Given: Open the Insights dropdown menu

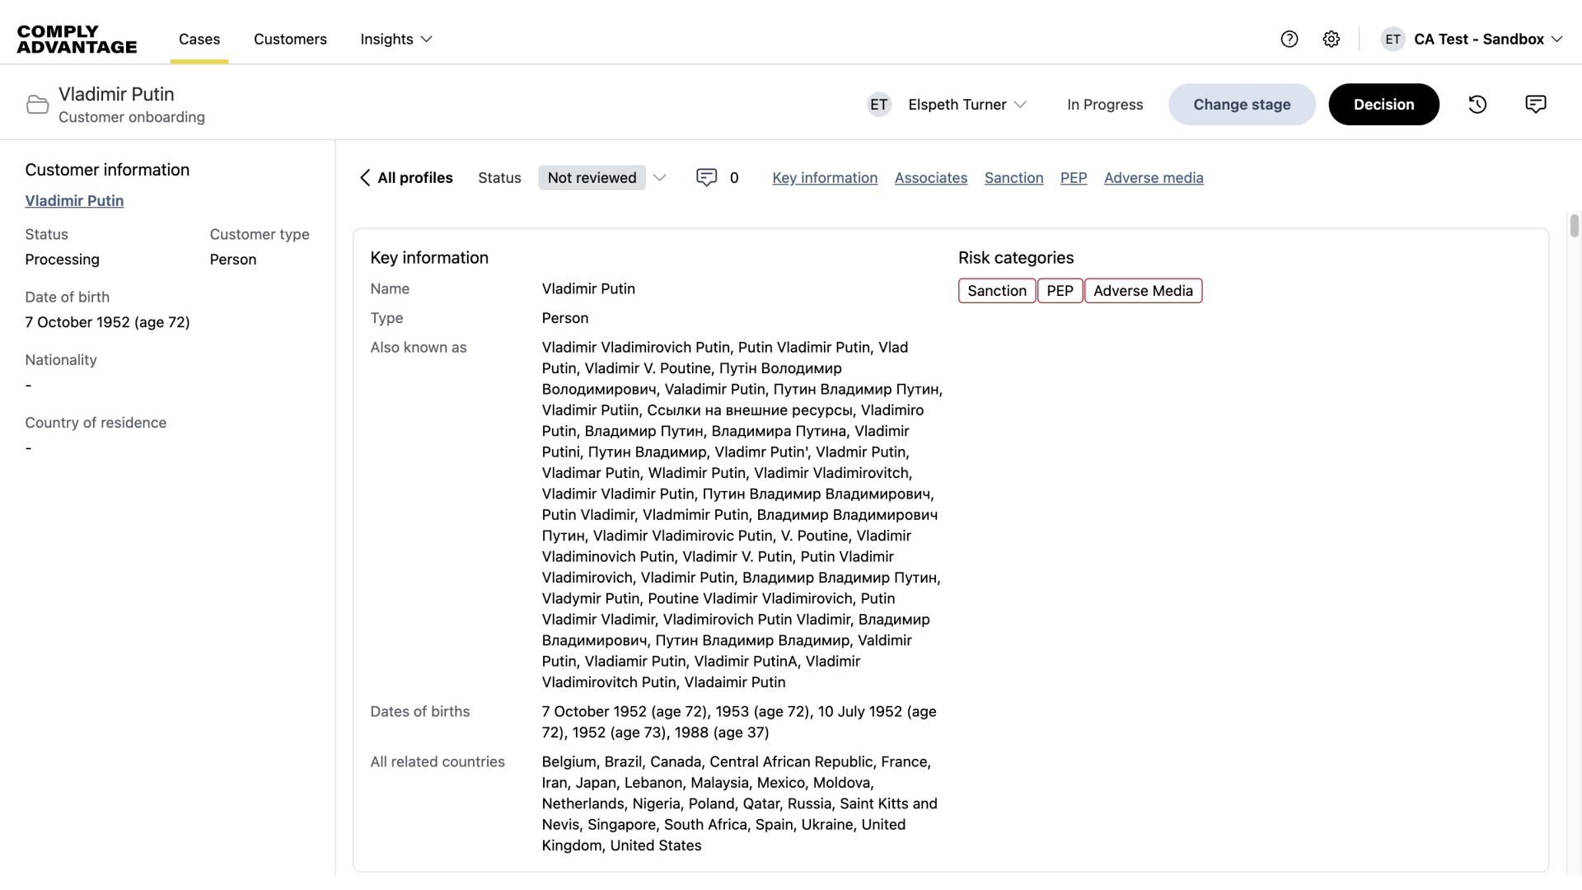Looking at the screenshot, I should [395, 39].
